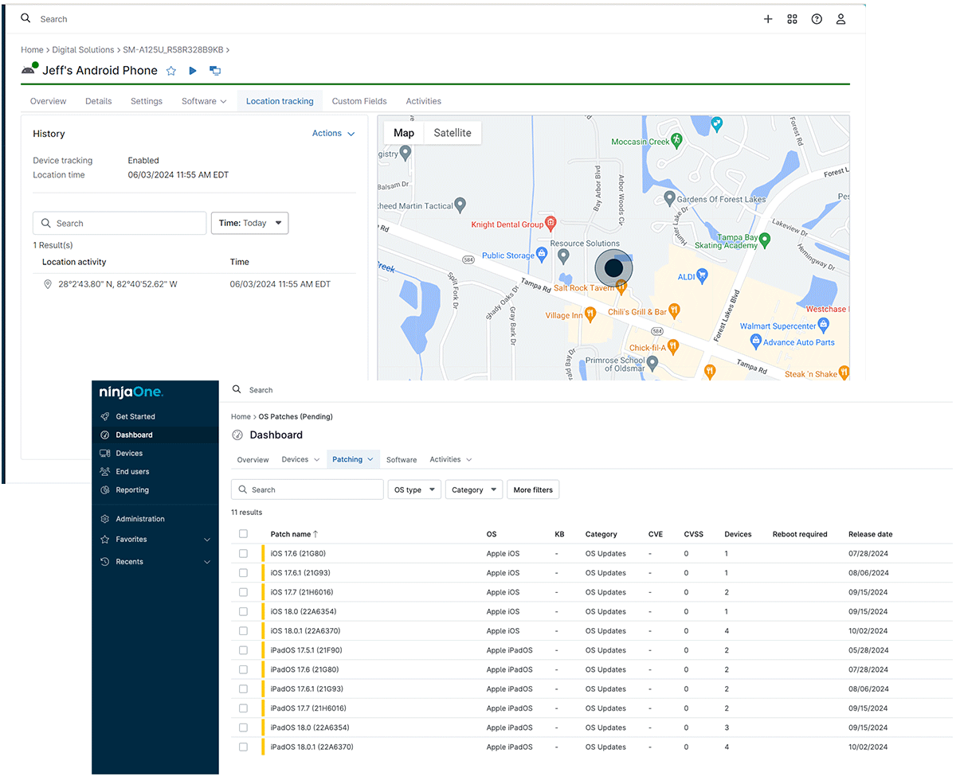Click the More filters button

(533, 489)
